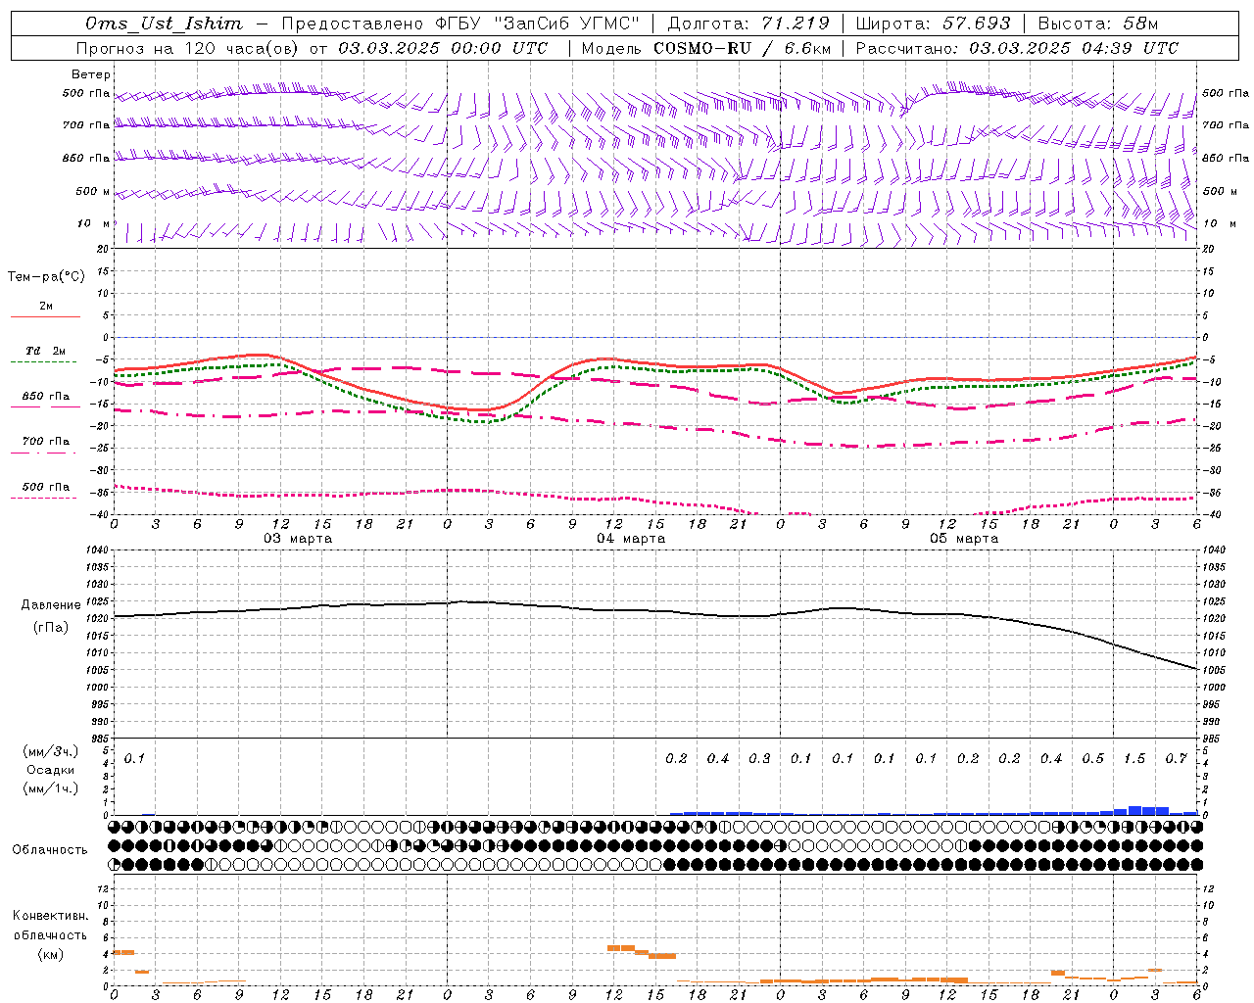The width and height of the screenshot is (1254, 1003).
Task: Click the '2м' temperature legend entry
Action: coord(46,307)
